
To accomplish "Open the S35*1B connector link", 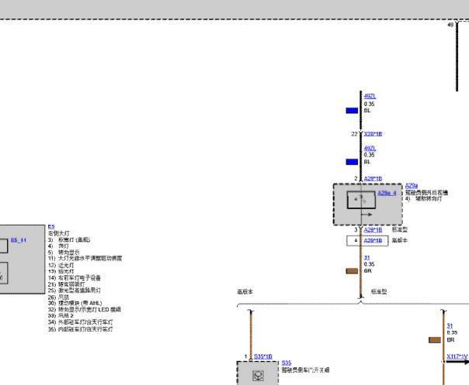I will point(263,356).
